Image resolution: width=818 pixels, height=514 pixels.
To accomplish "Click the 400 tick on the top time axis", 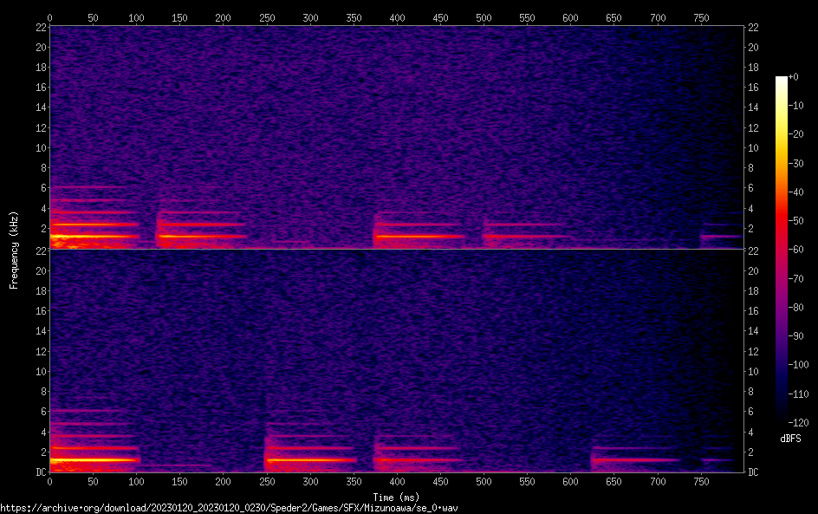I will pos(397,16).
